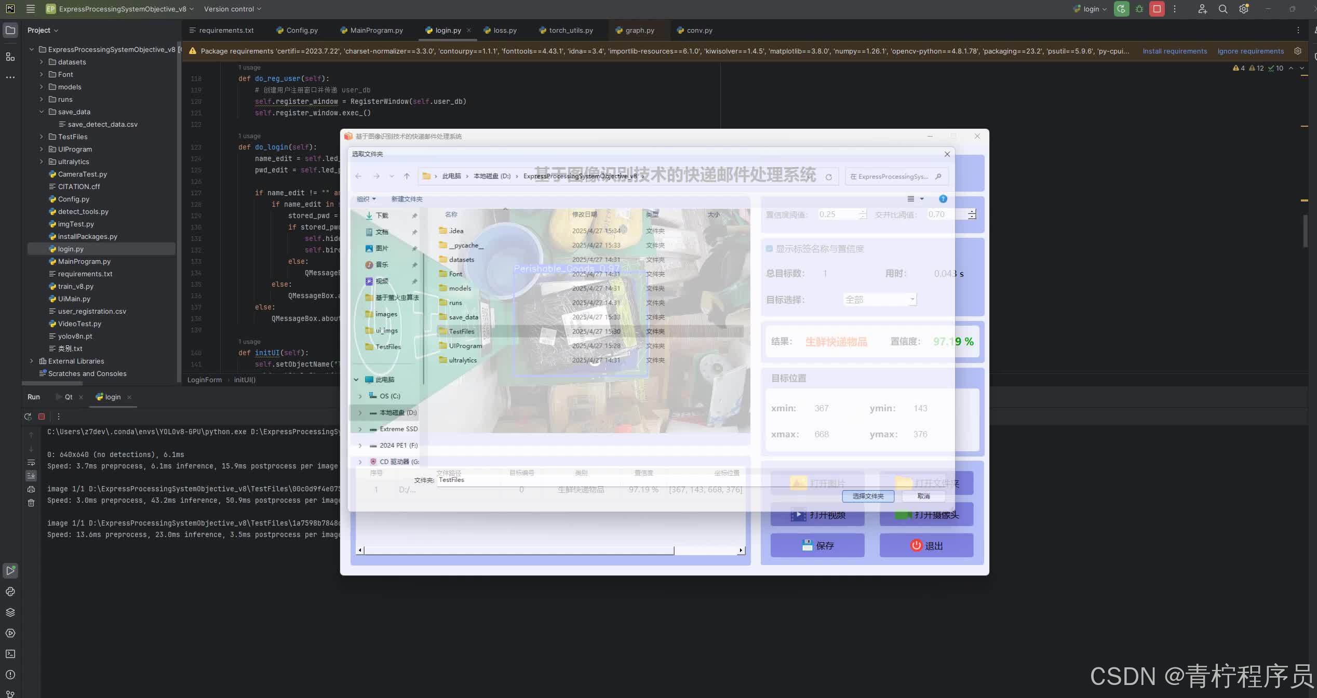1317x698 pixels.
Task: Switch to the torch_utils.py editor tab
Action: coord(566,30)
